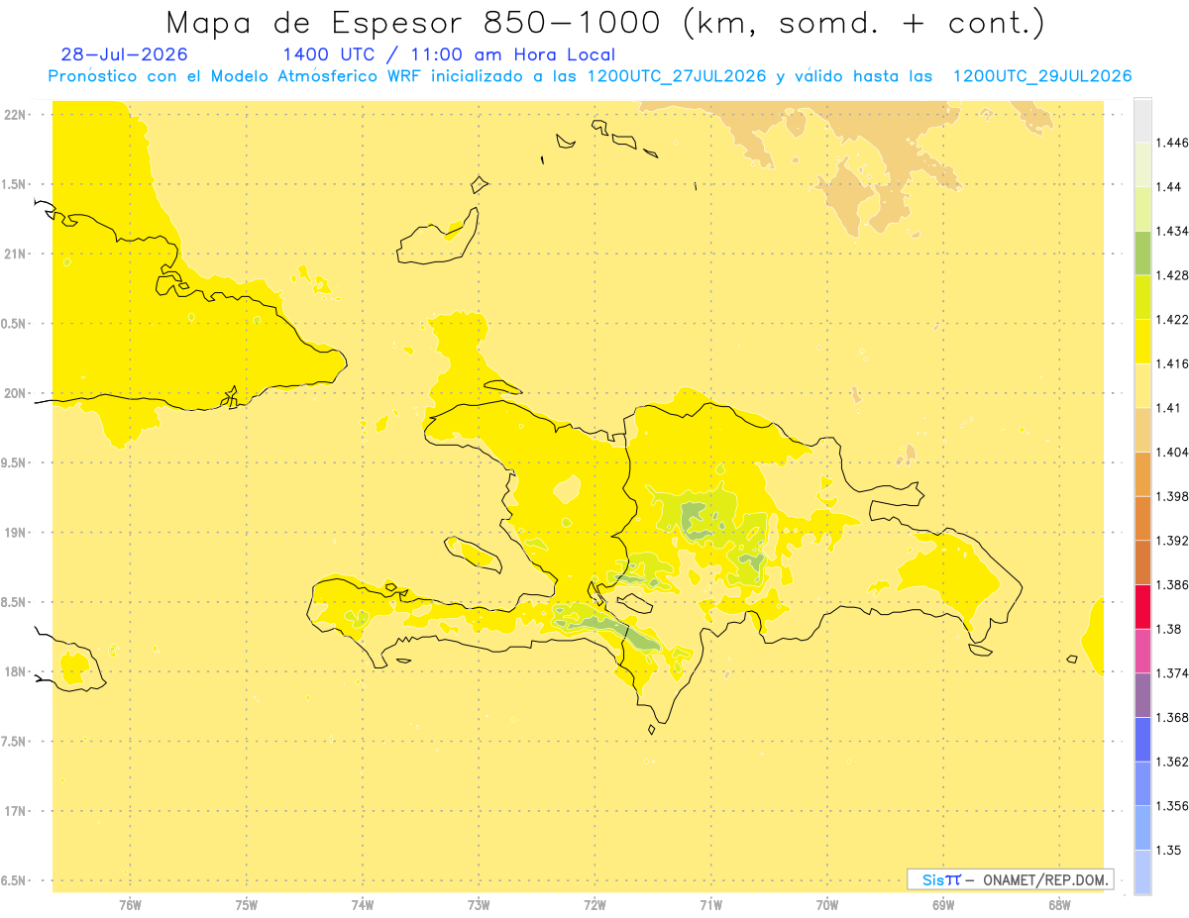Click the latitude label '21N'
Image resolution: width=1189 pixels, height=918 pixels.
[15, 255]
